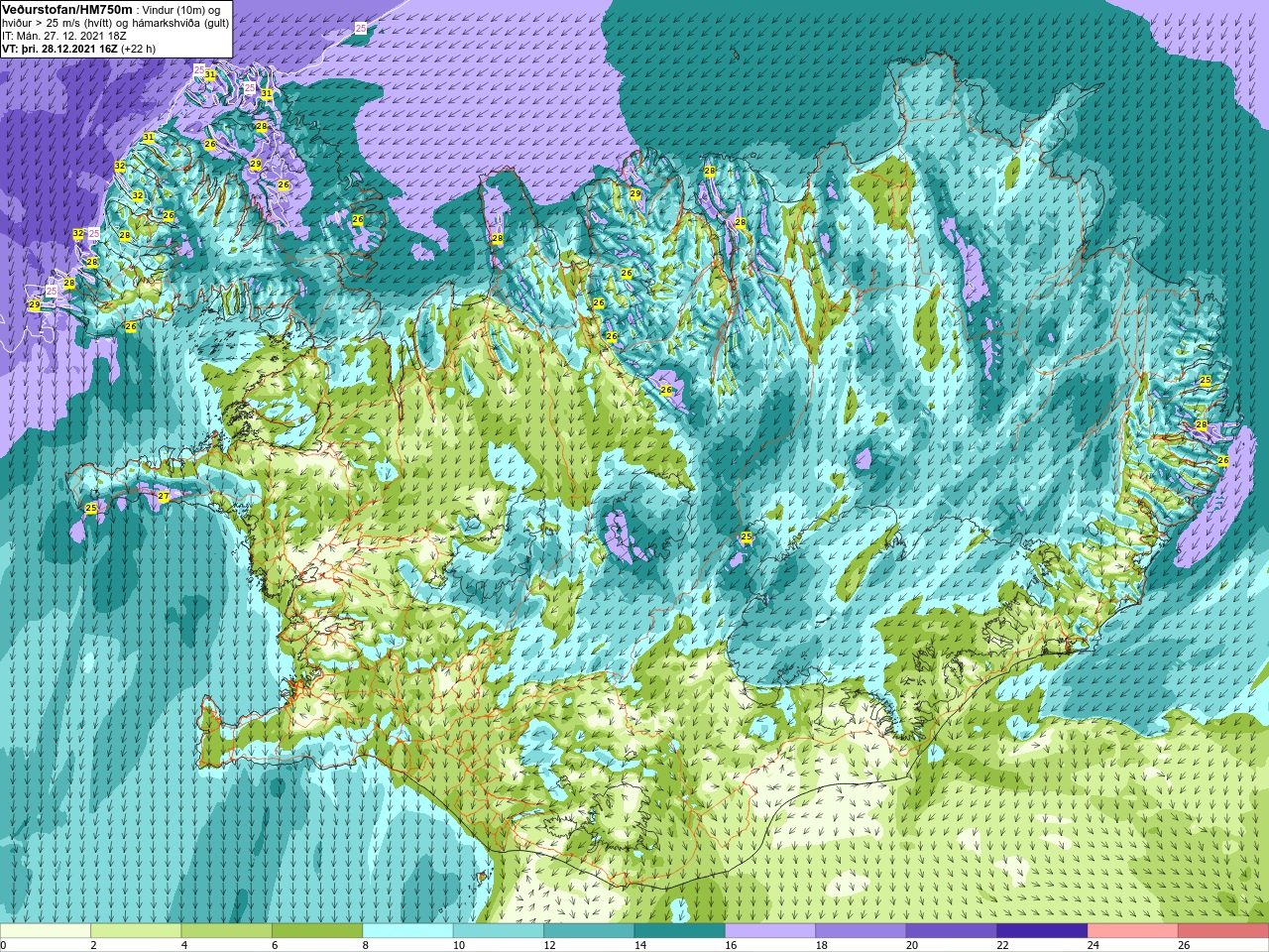Select the lavender 16–18 m/s legend swatch
1269x952 pixels.
pyautogui.click(x=770, y=931)
